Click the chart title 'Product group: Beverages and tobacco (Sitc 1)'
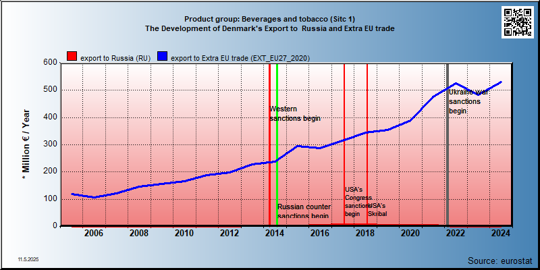 (x=269, y=19)
